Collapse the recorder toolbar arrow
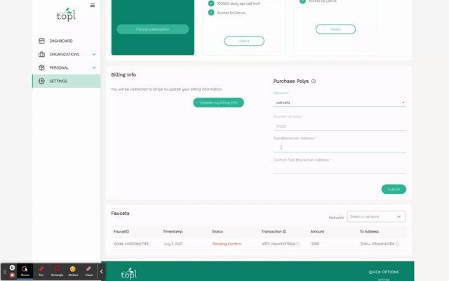Screen dimensions: 449x281 click(x=101, y=271)
